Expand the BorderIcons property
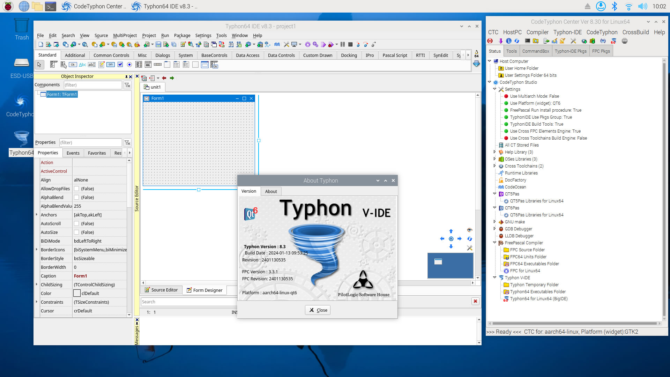 37,250
